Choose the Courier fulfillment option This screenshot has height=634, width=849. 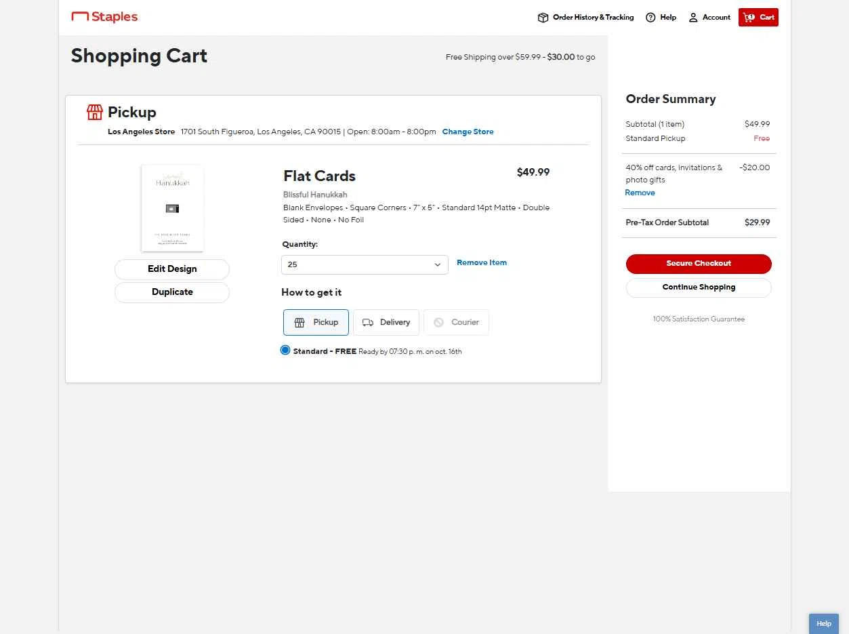pos(456,323)
